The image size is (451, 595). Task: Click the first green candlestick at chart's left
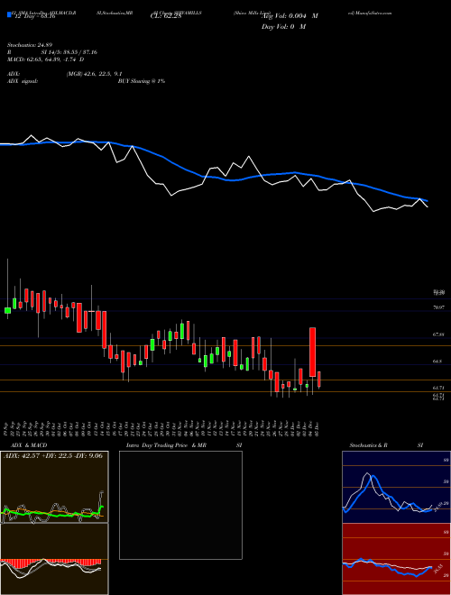[x=7, y=310]
